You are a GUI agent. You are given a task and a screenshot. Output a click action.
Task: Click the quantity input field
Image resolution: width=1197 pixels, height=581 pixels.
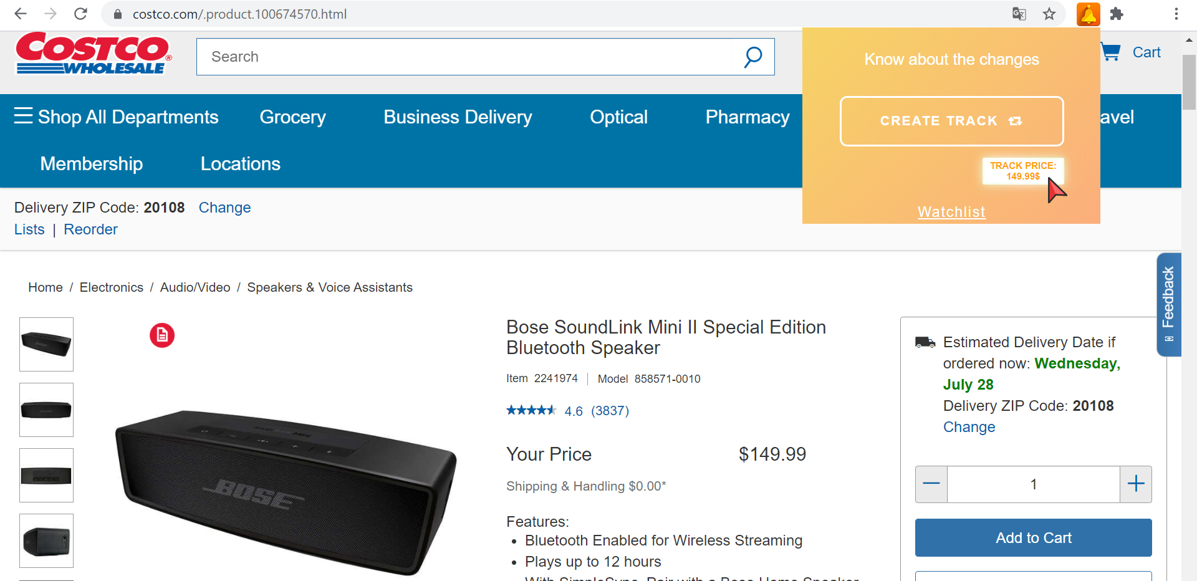point(1034,484)
